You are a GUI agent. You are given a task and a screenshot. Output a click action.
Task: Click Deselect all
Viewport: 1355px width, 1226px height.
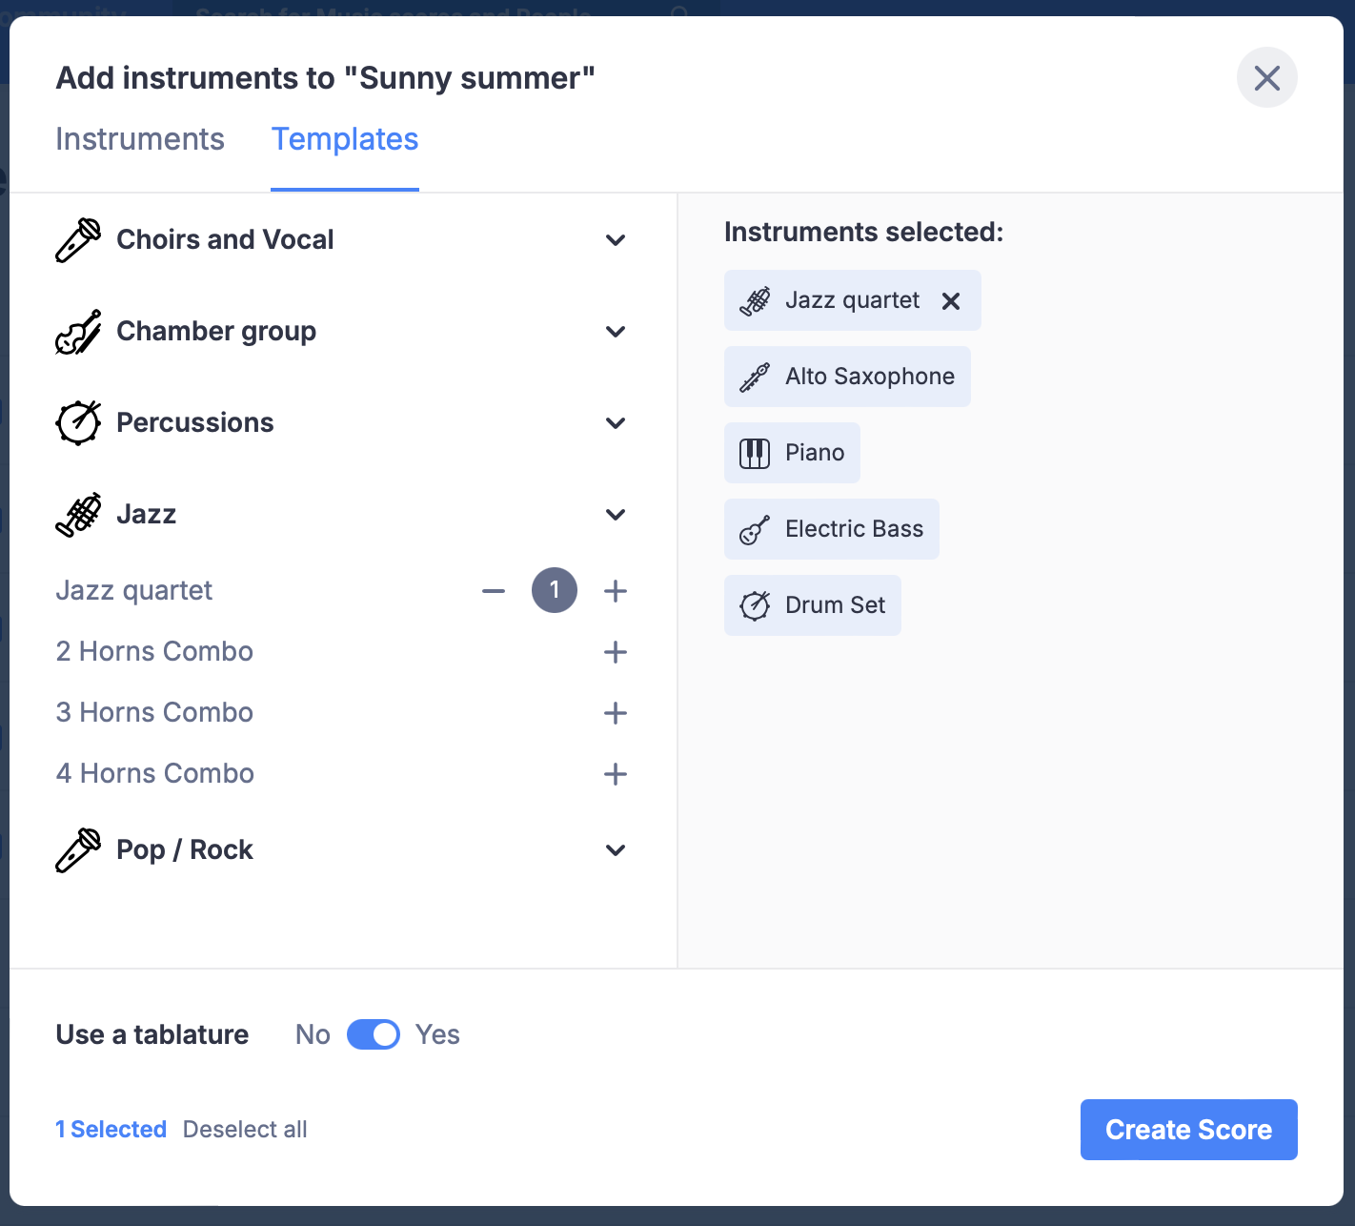tap(244, 1129)
